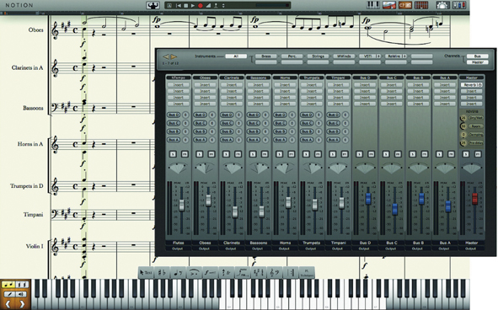Open first Insert slot on Bus A channel
This screenshot has height=310, width=498.
(445, 85)
